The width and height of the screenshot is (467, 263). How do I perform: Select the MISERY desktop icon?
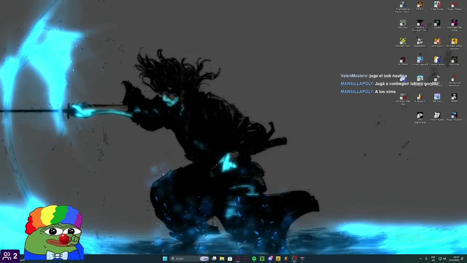[454, 98]
